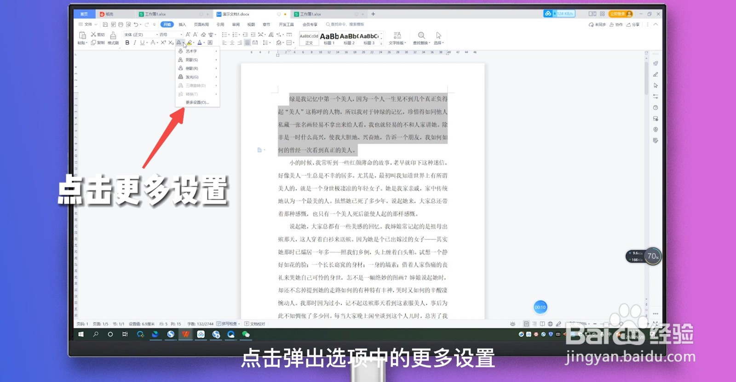Viewport: 736px width, 382px height.
Task: Click the 剪切 cut button
Action: (98, 34)
